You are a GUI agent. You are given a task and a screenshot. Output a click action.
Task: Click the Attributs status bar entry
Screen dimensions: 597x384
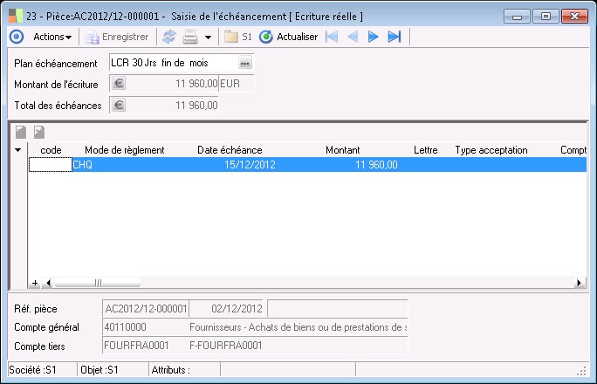(184, 369)
